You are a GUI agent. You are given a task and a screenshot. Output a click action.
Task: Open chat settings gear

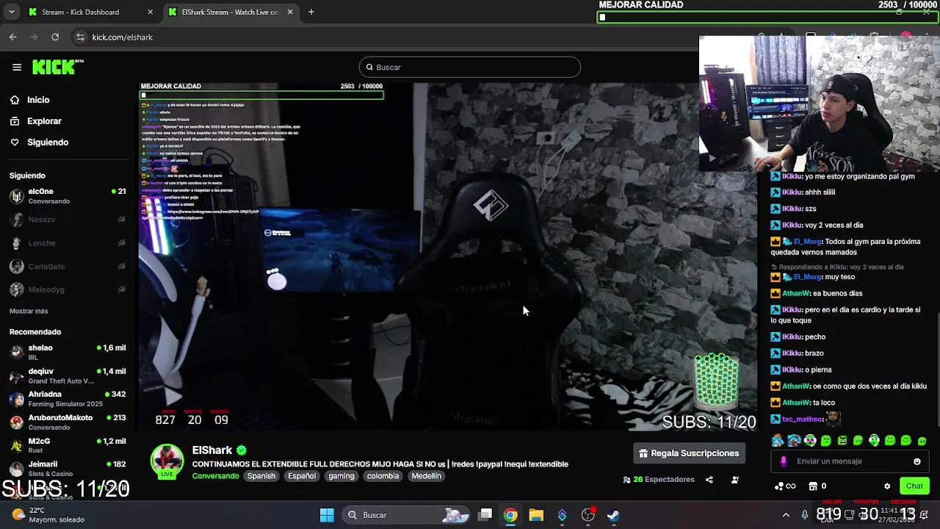pyautogui.click(x=887, y=486)
